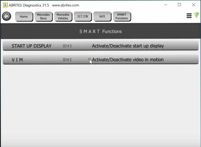This screenshot has width=201, height=147.
Task: Minimize the ABRITES Diagnostics window
Action: coord(166,5)
